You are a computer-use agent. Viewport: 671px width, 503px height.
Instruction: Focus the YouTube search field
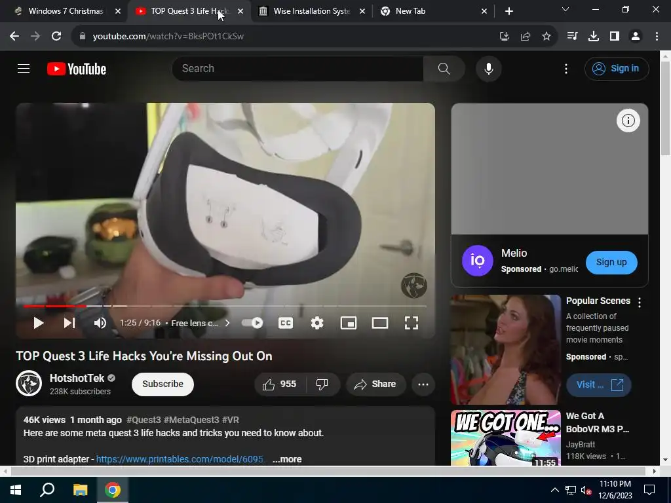tap(297, 68)
